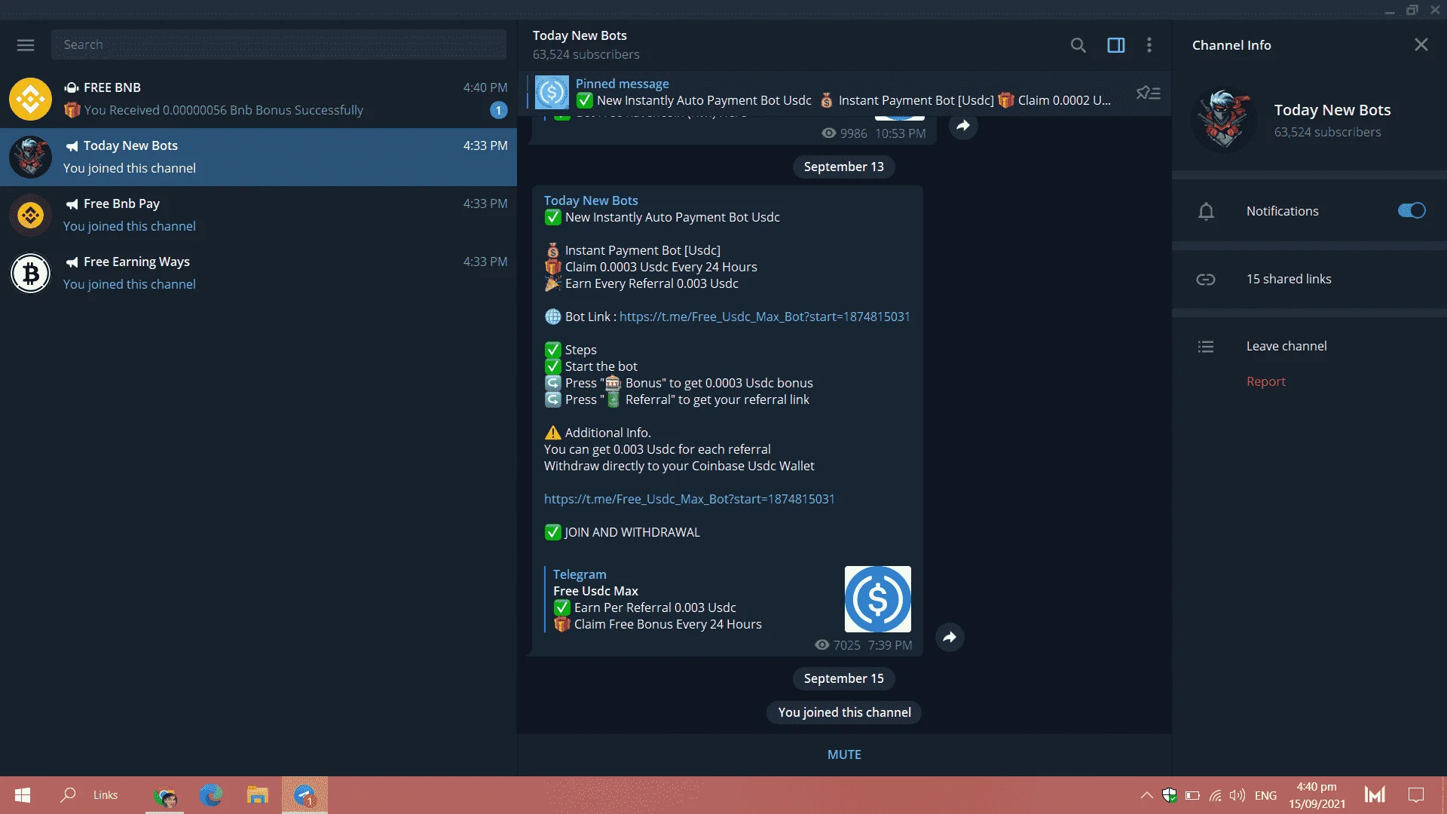This screenshot has width=1447, height=814.
Task: Select the Free Bnb Pay channel name
Action: point(121,203)
